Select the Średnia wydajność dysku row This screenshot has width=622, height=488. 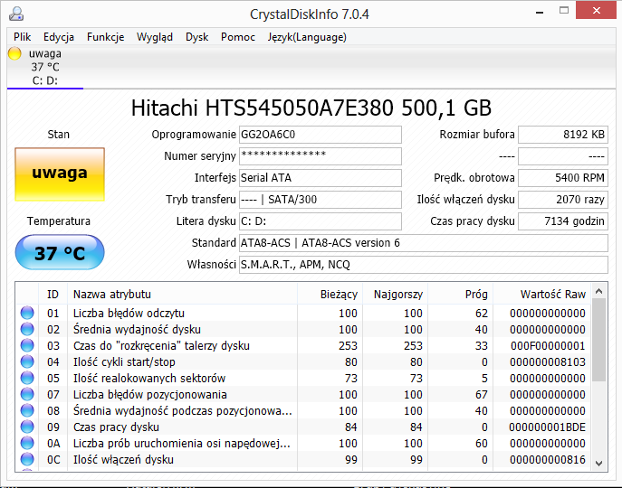pyautogui.click(x=303, y=329)
